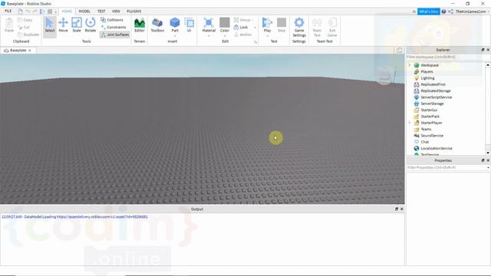Screen dimensions: 491x276
Task: Open the quick access toolbar dropdown arrow
Action: 56,12
